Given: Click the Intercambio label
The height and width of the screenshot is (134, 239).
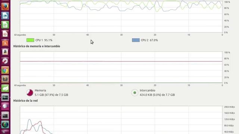Looking at the screenshot, I should click(148, 90).
